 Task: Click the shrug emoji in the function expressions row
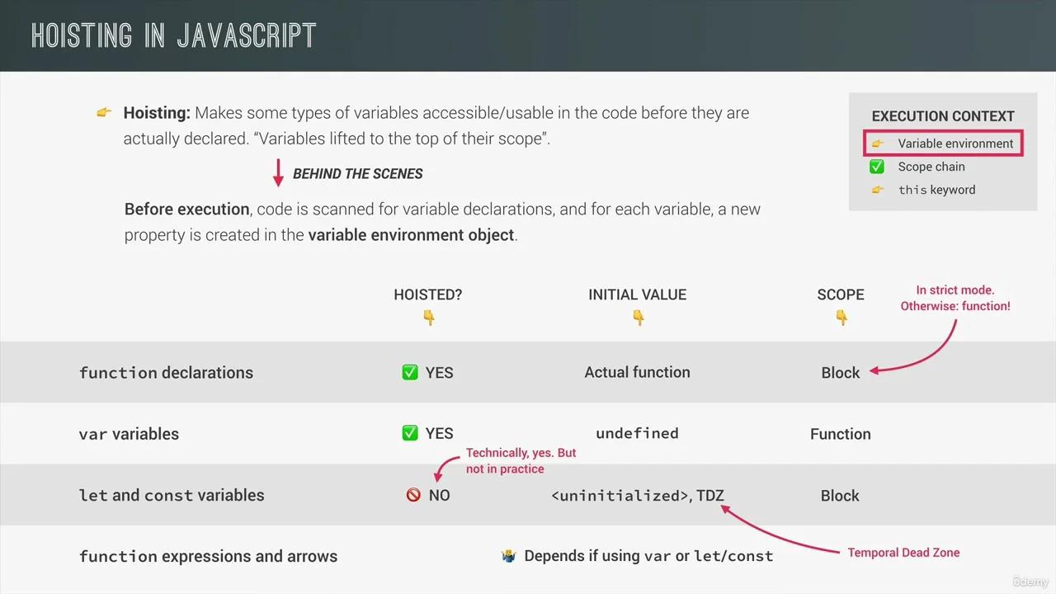tap(508, 556)
